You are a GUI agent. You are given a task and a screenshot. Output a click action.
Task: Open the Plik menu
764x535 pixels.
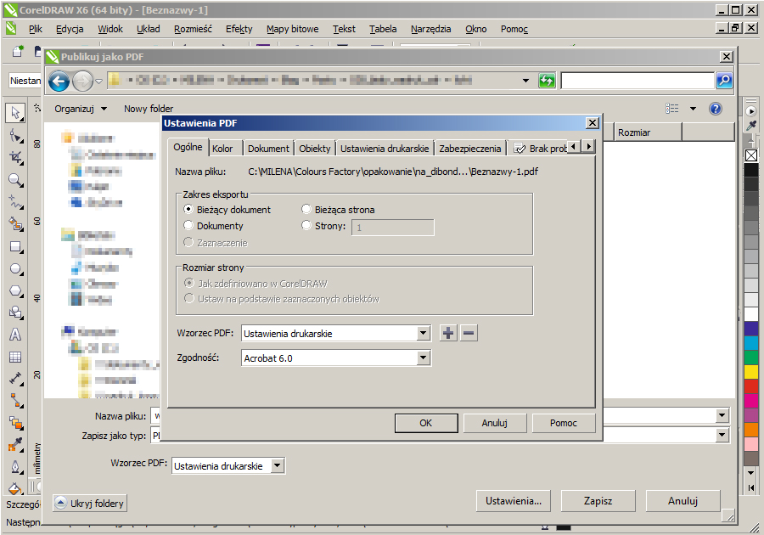click(x=36, y=29)
